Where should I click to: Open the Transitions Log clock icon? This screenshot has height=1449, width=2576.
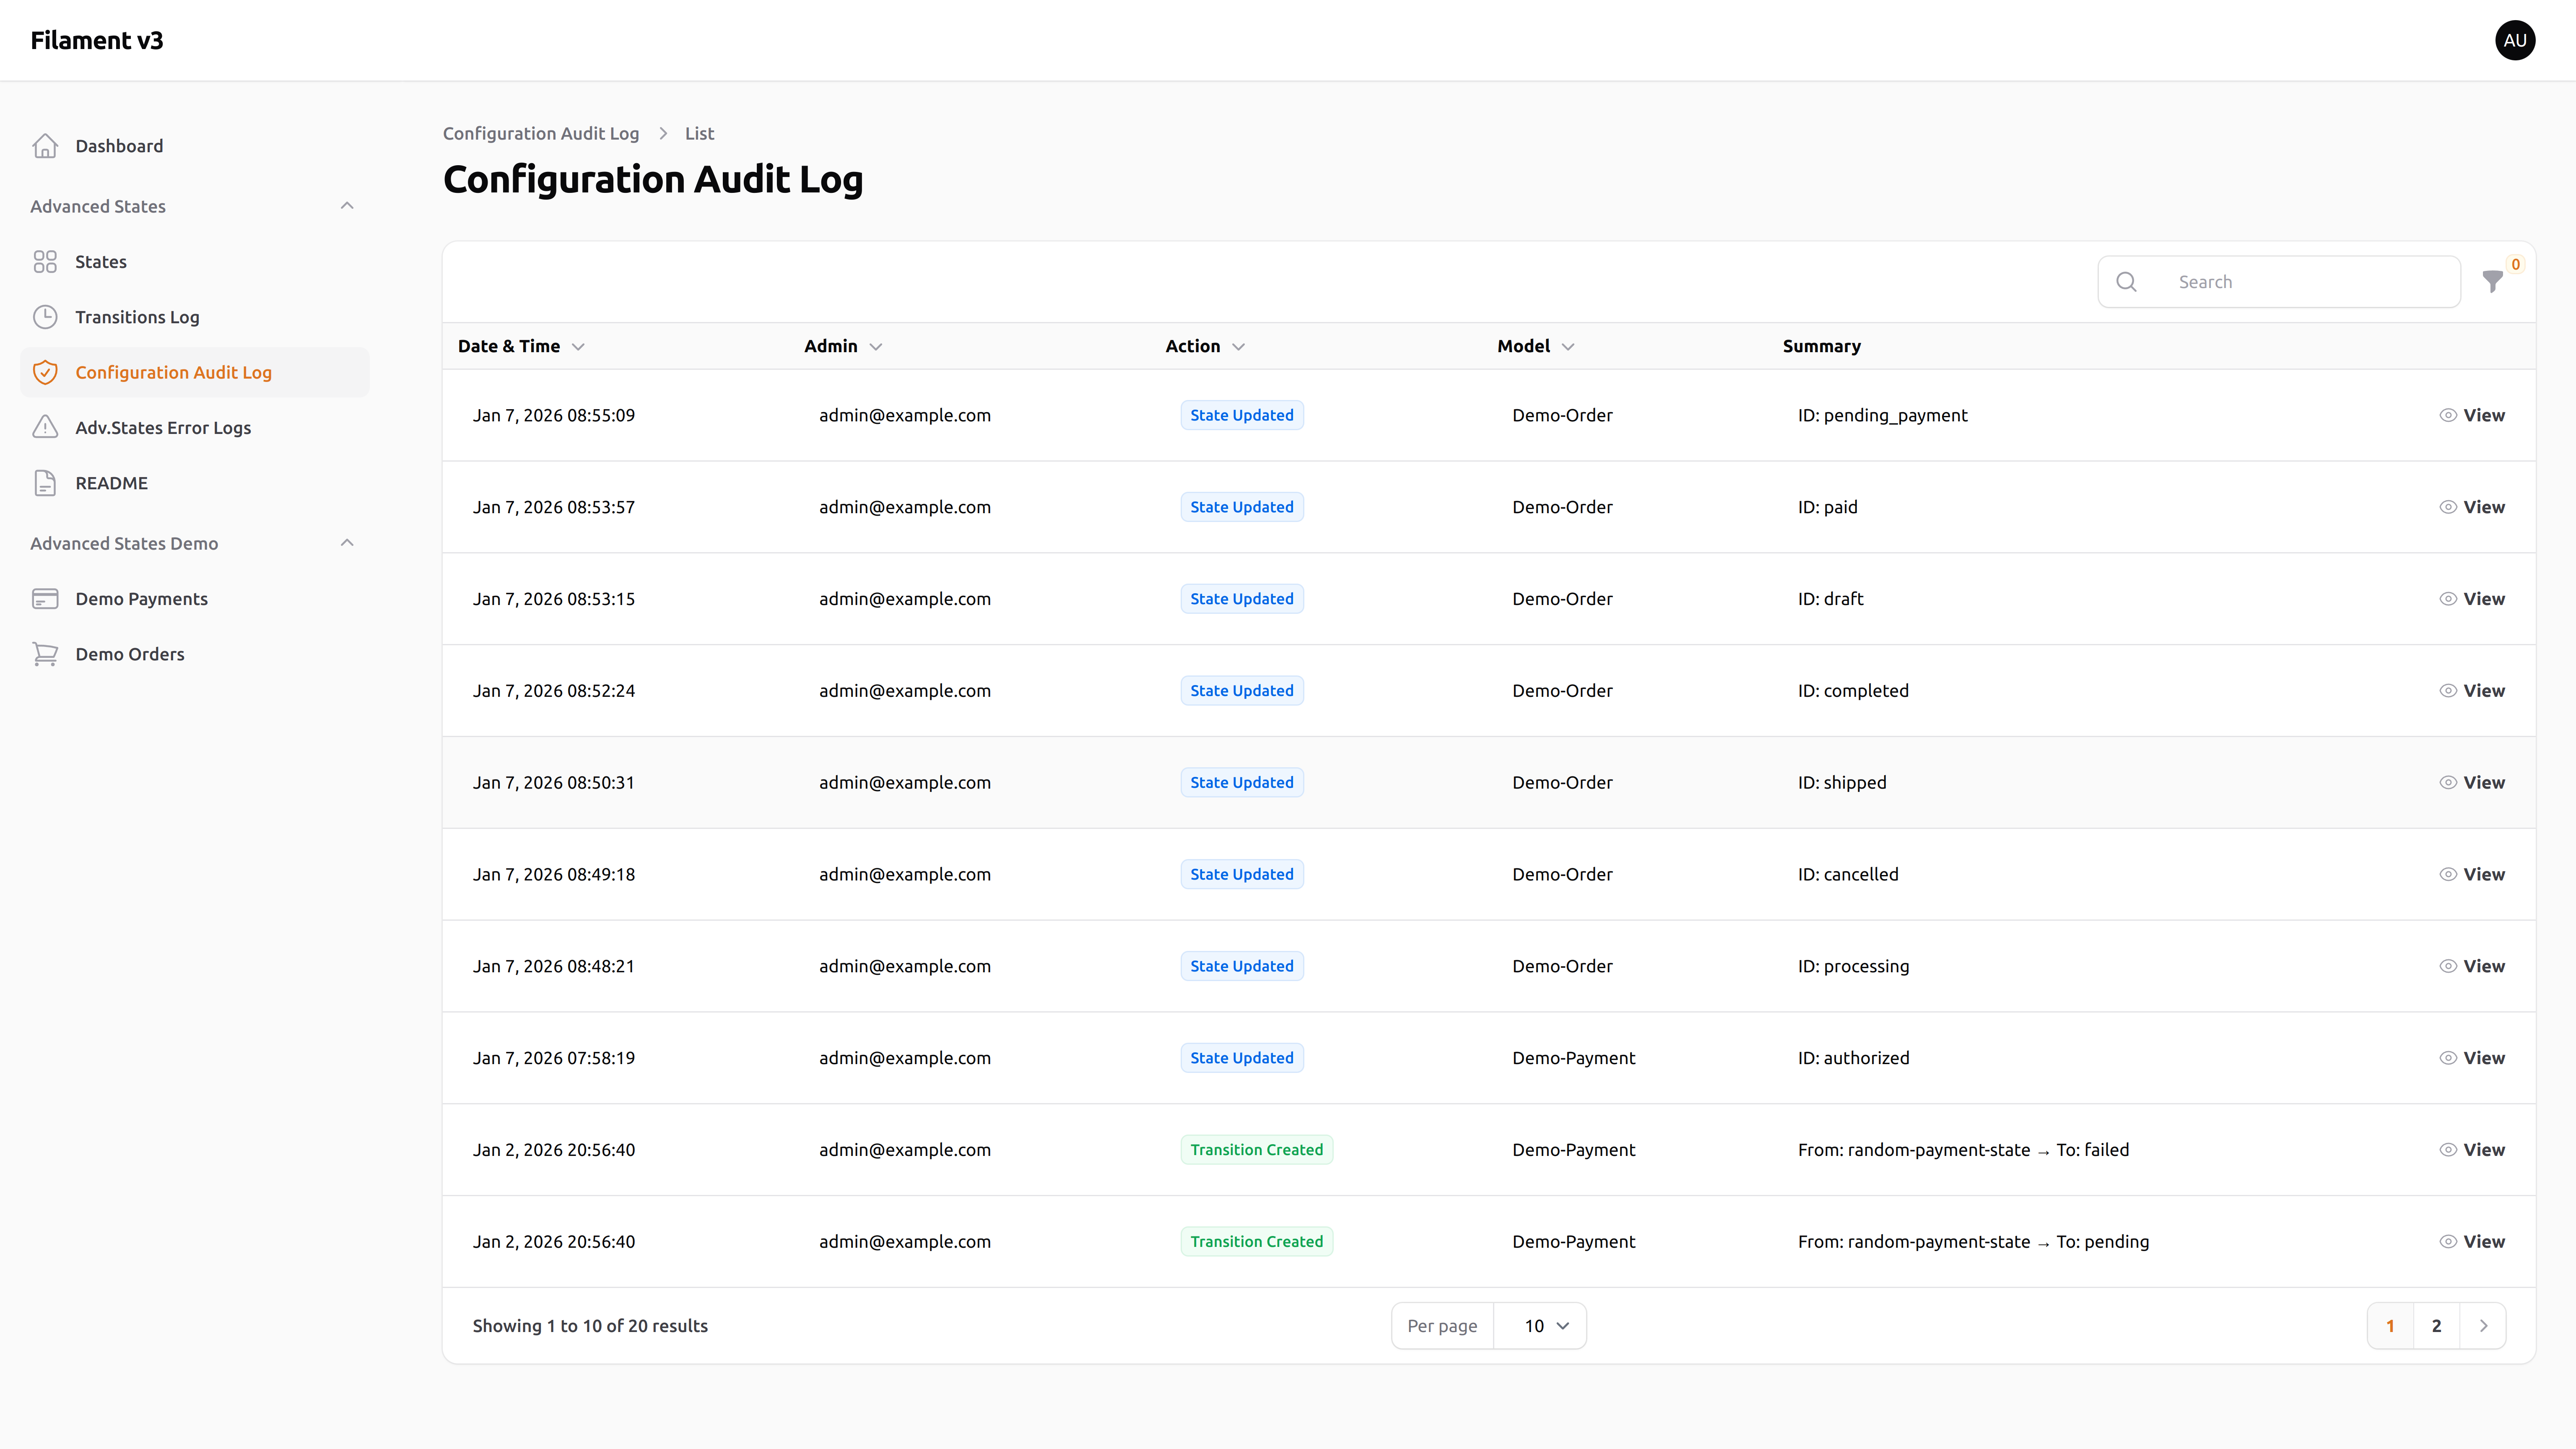pos(46,316)
